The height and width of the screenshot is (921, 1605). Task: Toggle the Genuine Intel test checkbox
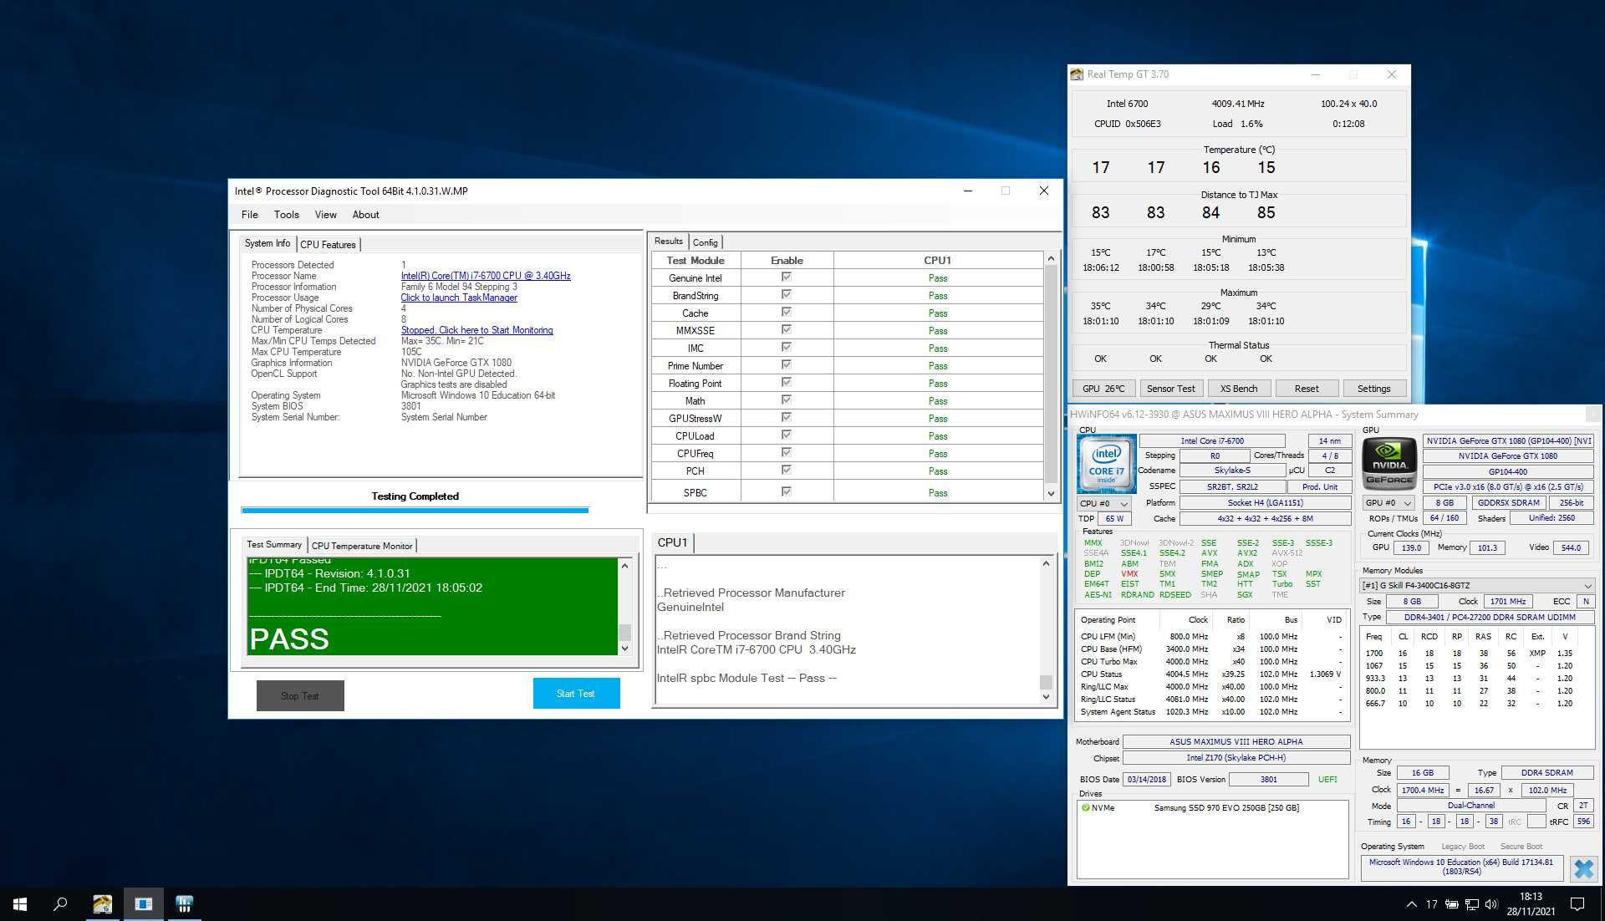pos(786,277)
